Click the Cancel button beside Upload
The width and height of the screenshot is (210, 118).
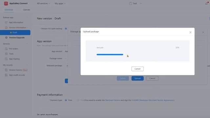[152, 78]
